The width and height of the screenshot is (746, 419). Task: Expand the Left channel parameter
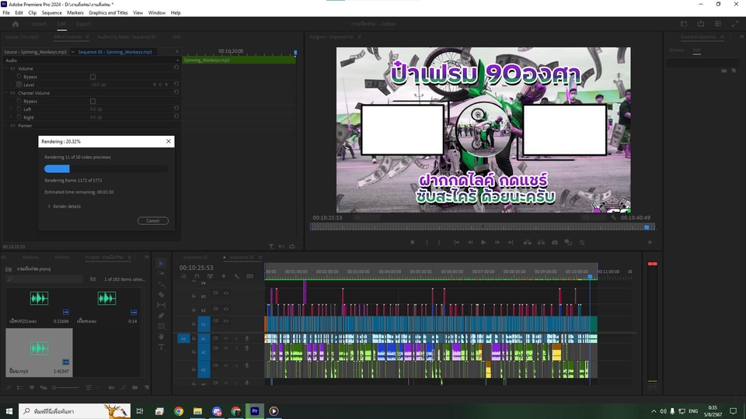(11, 109)
